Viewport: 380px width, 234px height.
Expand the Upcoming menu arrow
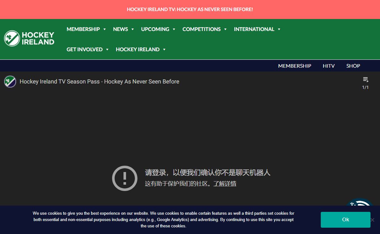pos(174,29)
